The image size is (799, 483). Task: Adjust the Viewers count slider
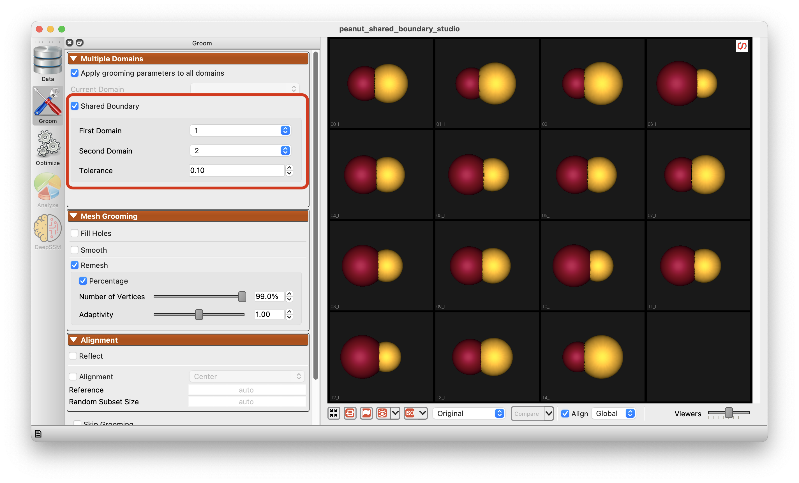click(x=728, y=413)
